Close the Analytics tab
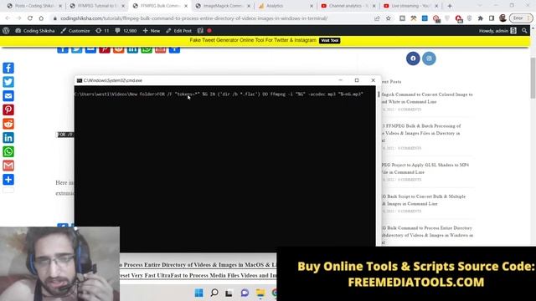The image size is (536, 301). (x=312, y=6)
